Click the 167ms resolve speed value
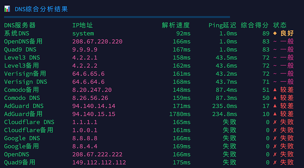Image resolution: width=304 pixels, height=168 pixels. point(182,50)
